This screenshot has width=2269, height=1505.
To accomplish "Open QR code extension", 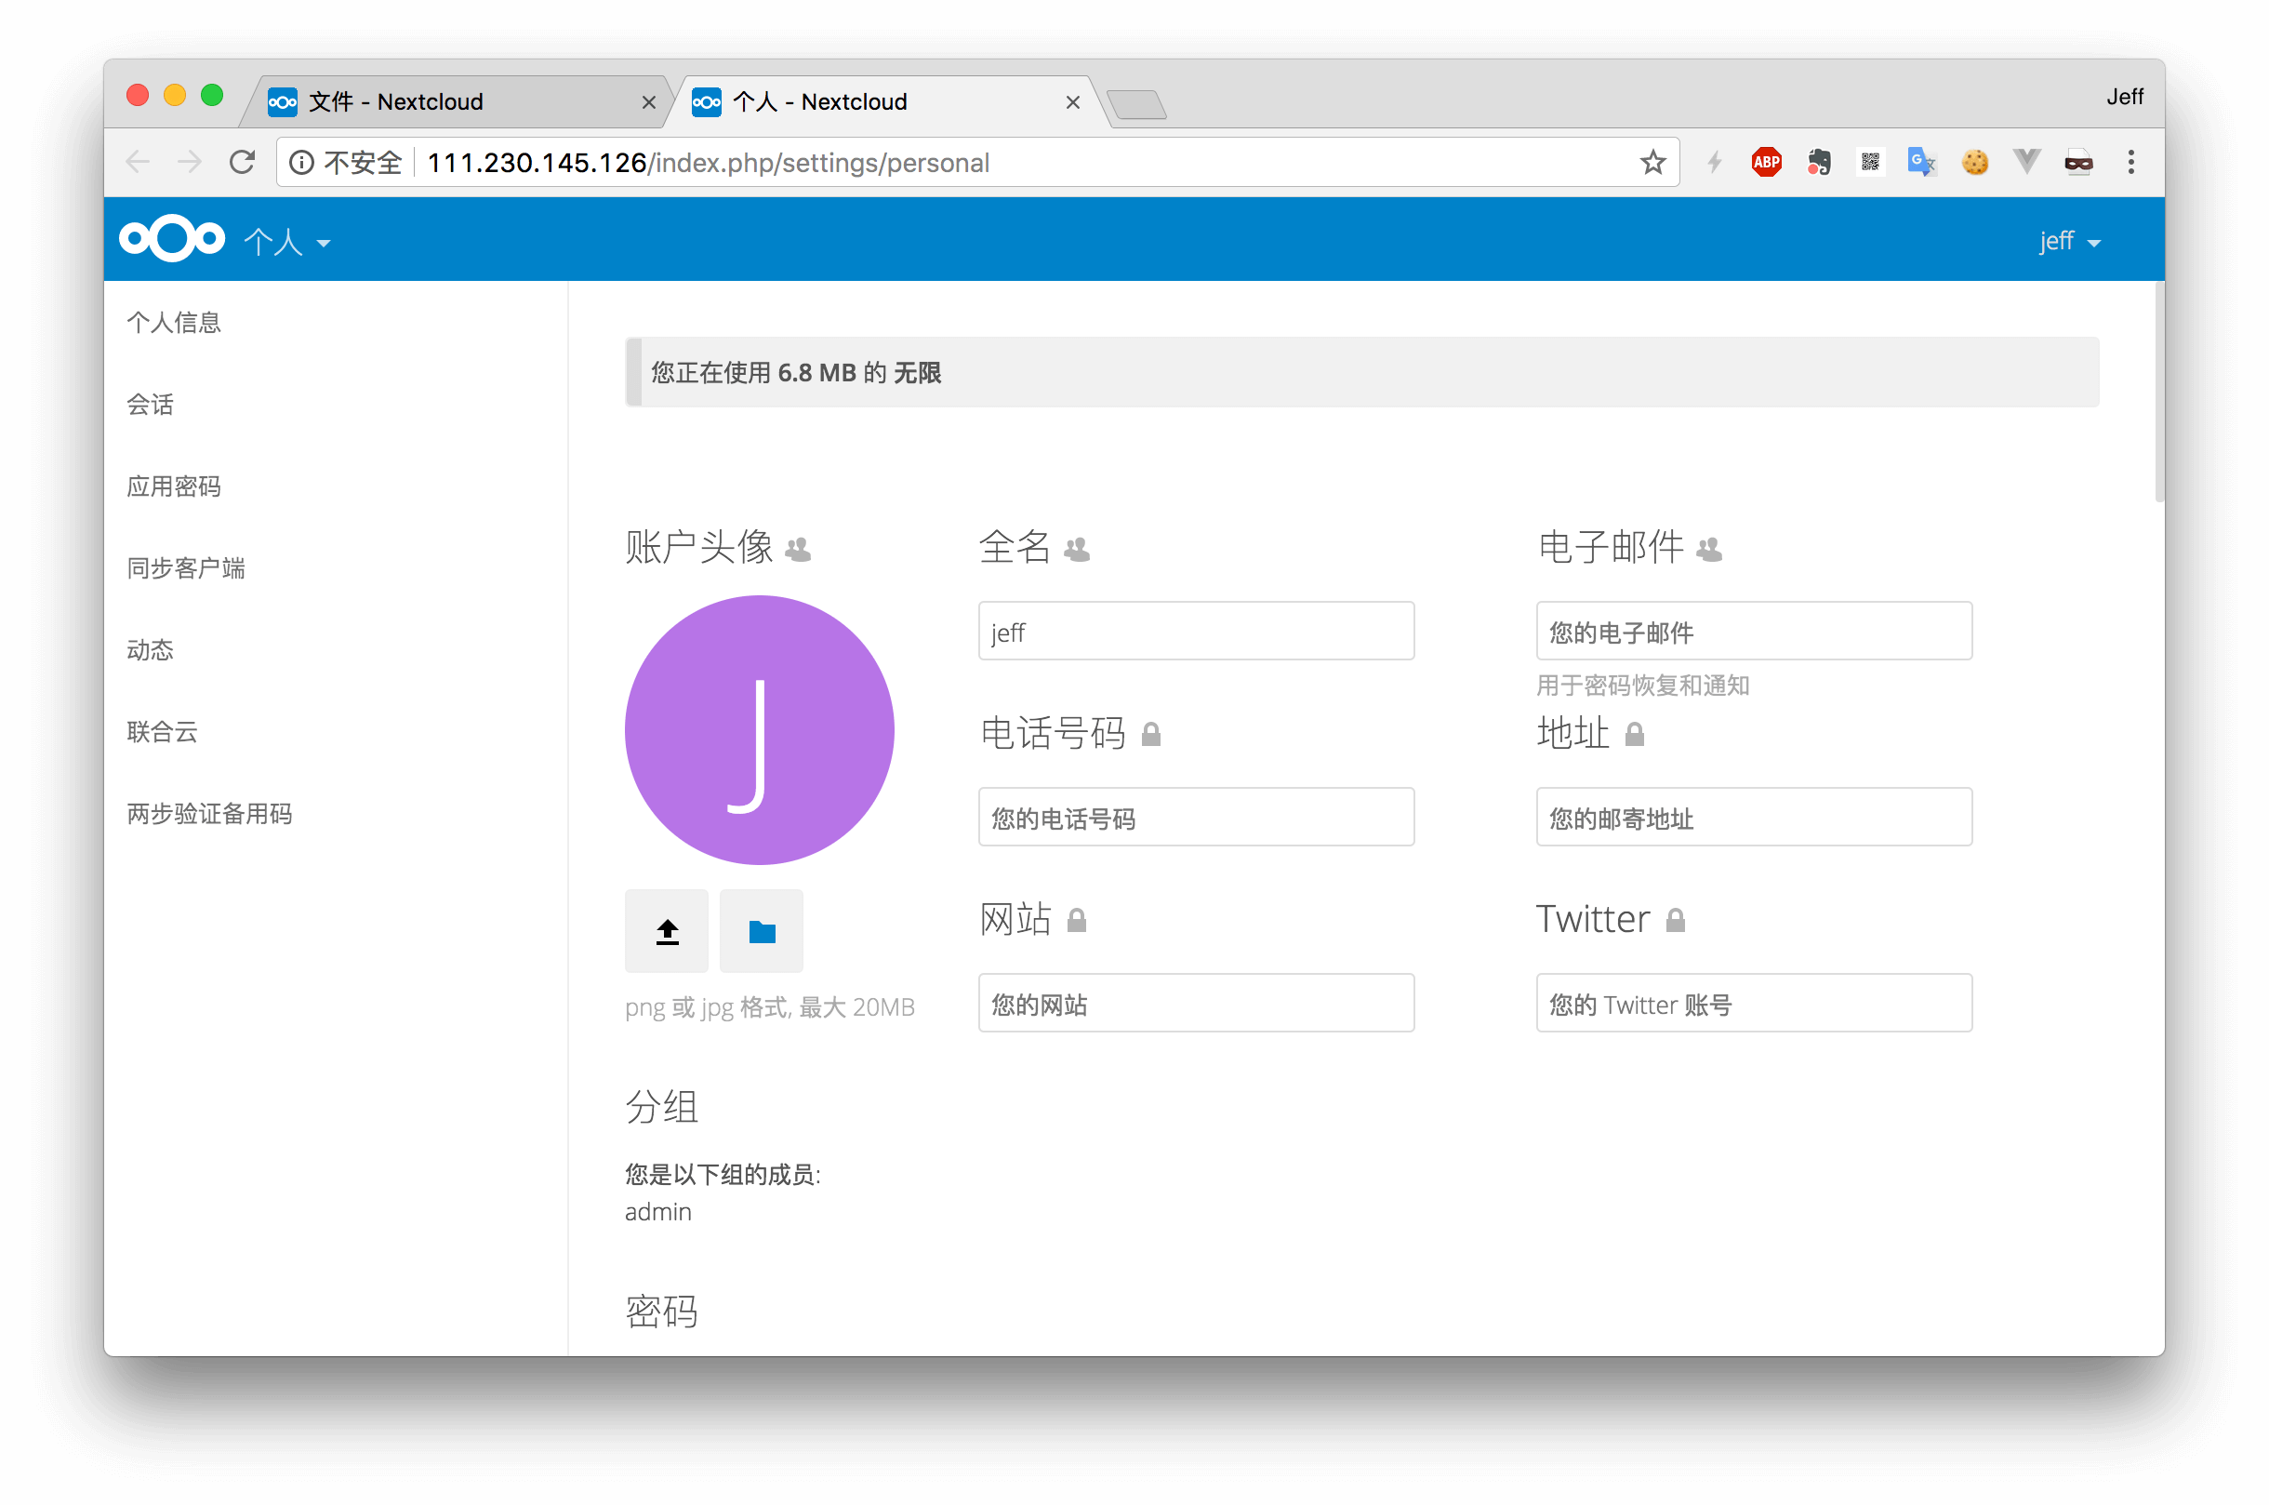I will (x=1871, y=162).
